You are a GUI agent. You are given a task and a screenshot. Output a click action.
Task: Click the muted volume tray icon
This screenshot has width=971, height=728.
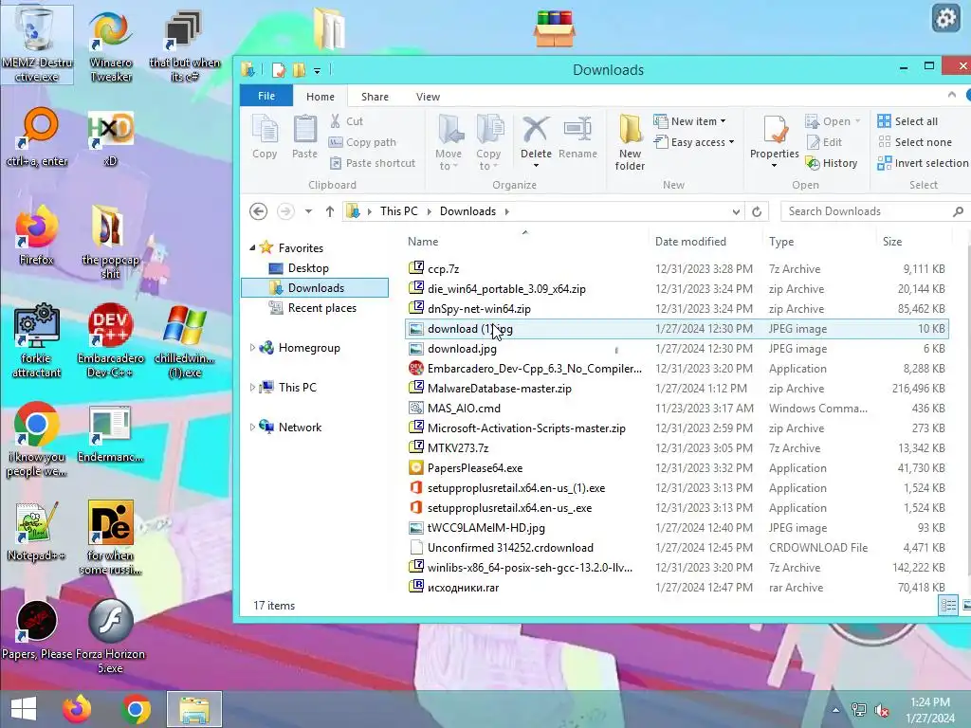tap(881, 710)
